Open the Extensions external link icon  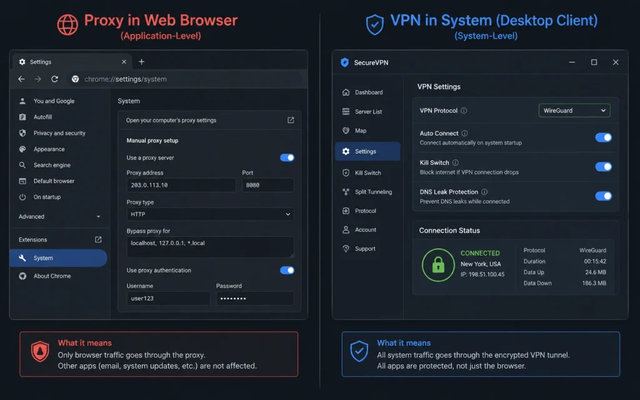coord(98,239)
